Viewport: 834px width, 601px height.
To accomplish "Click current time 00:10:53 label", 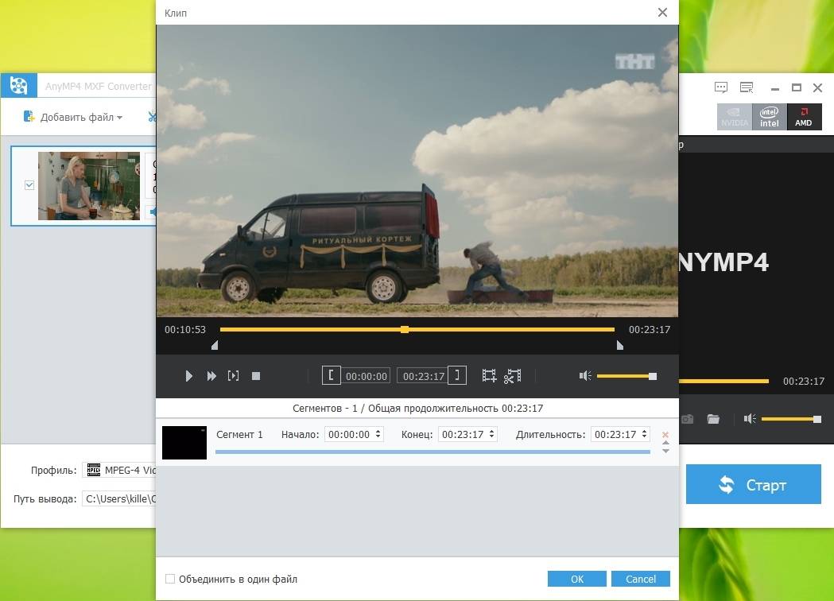I will tap(185, 330).
